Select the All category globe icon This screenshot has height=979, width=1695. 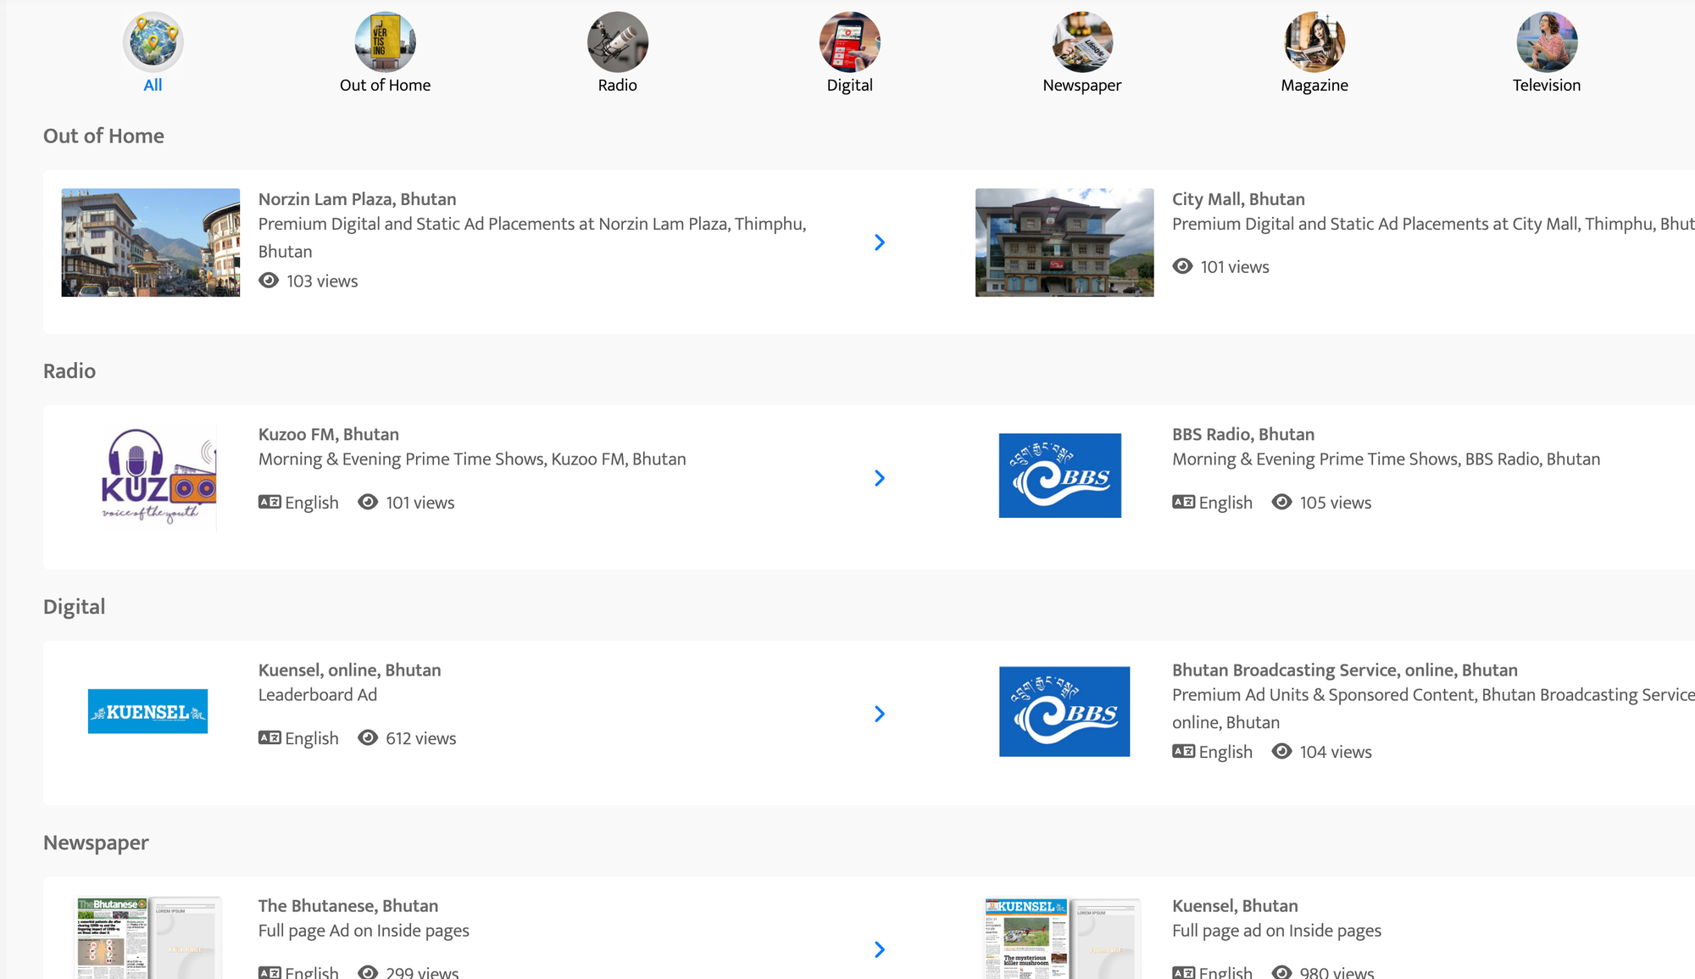click(x=153, y=42)
